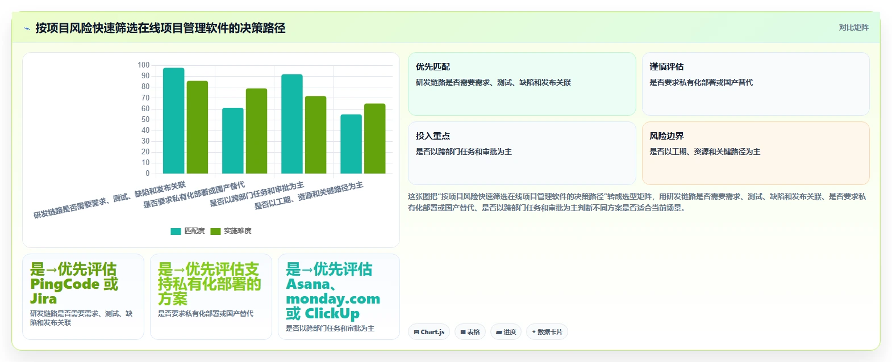This screenshot has height=362, width=892.
Task: Select the 支持私有化部署的方案 recommendation card
Action: [x=211, y=297]
